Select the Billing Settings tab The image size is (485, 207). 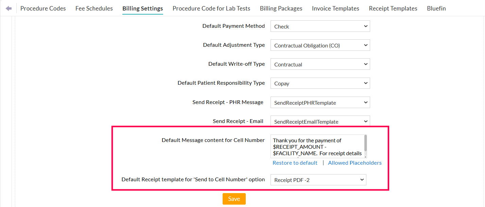pyautogui.click(x=142, y=8)
